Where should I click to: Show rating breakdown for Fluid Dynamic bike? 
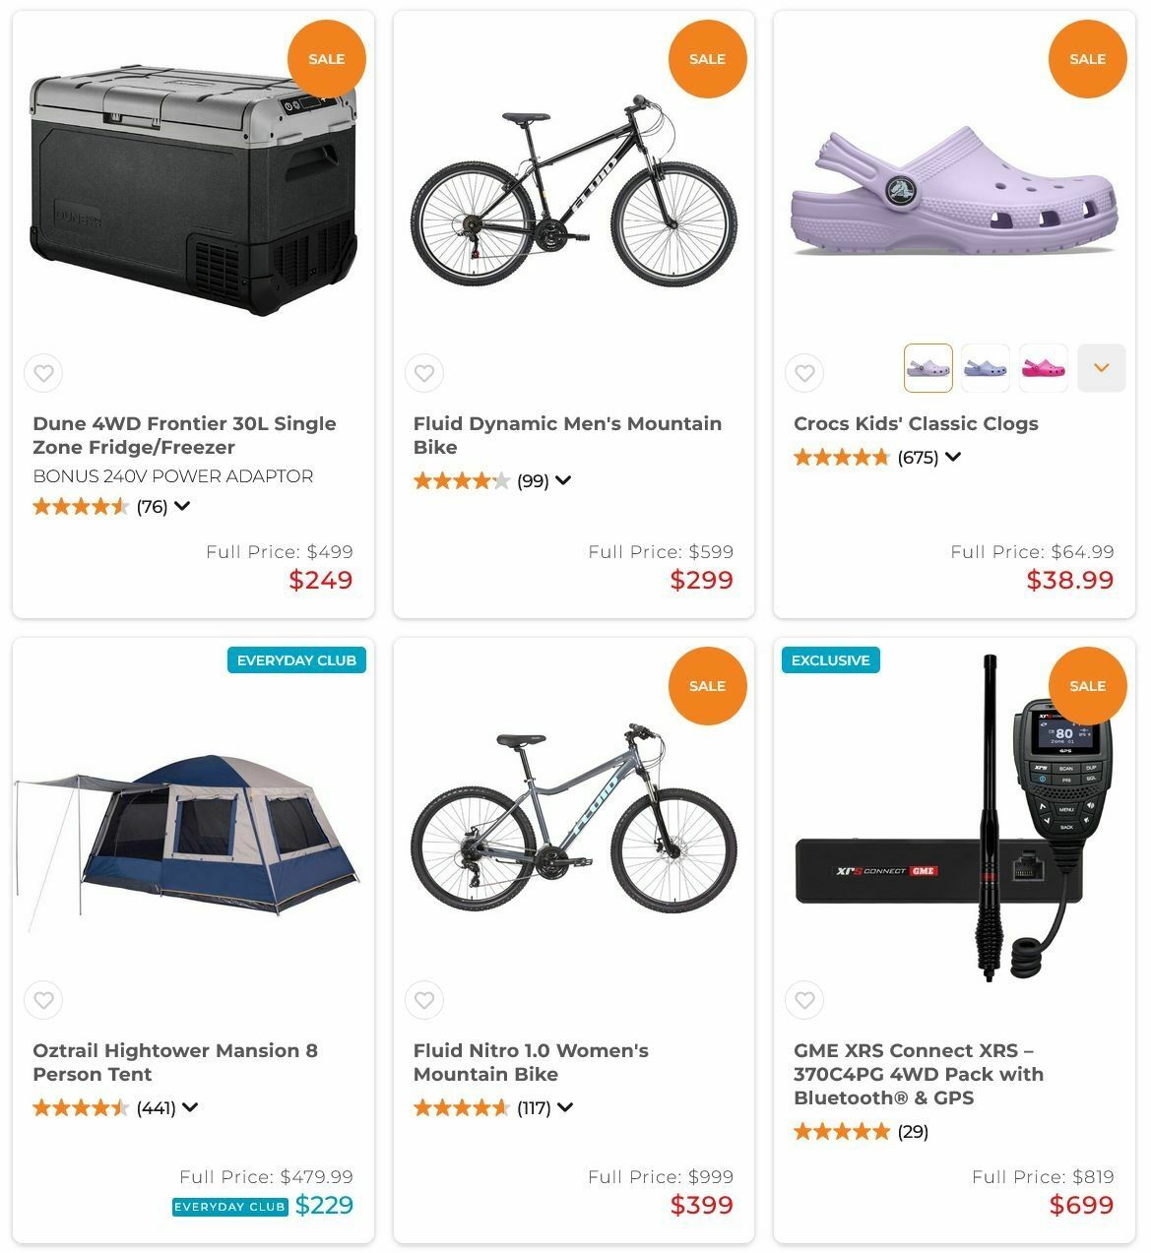point(563,480)
